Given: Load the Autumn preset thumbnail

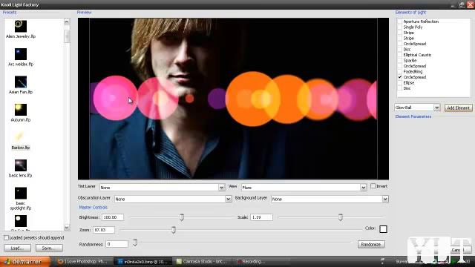Looking at the screenshot, I should 21,110.
